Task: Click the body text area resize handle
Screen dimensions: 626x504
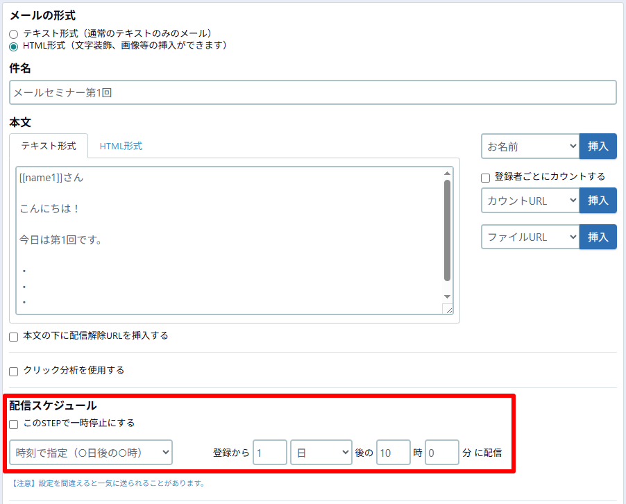Action: pyautogui.click(x=448, y=310)
